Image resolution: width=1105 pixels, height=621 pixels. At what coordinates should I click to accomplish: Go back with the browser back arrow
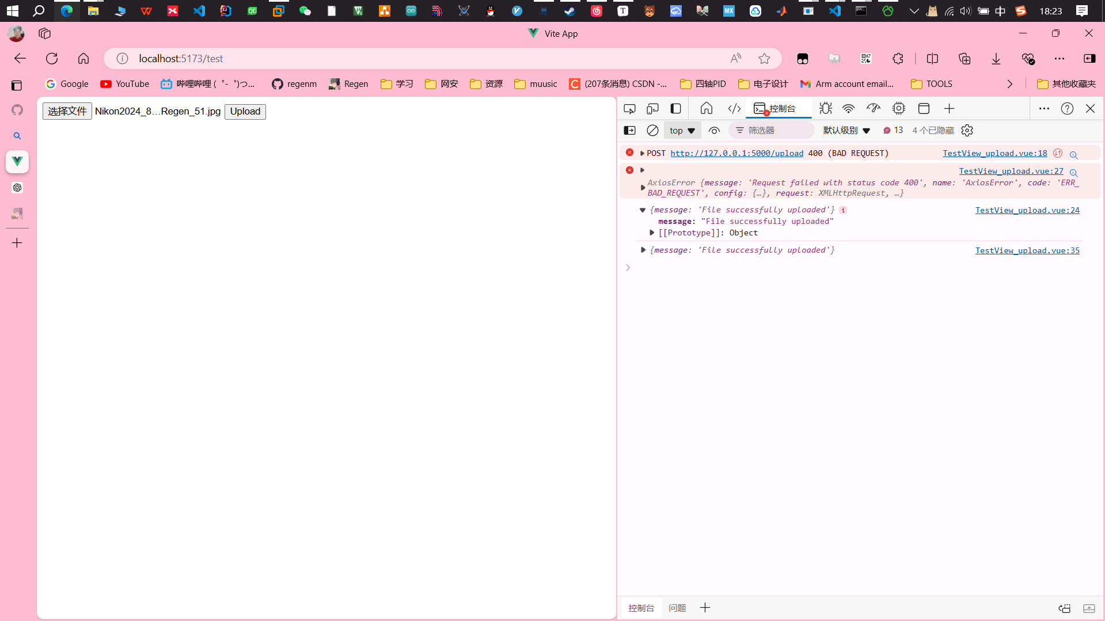[20, 58]
